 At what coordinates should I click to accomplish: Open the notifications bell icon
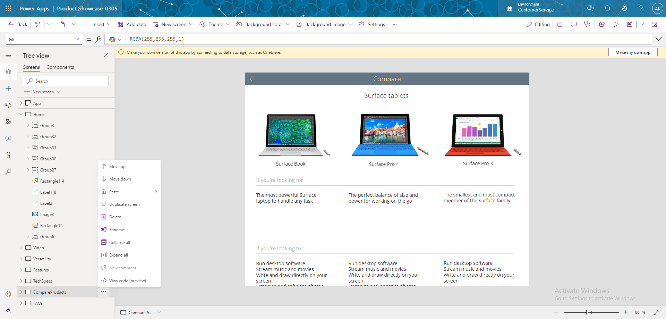(x=607, y=8)
